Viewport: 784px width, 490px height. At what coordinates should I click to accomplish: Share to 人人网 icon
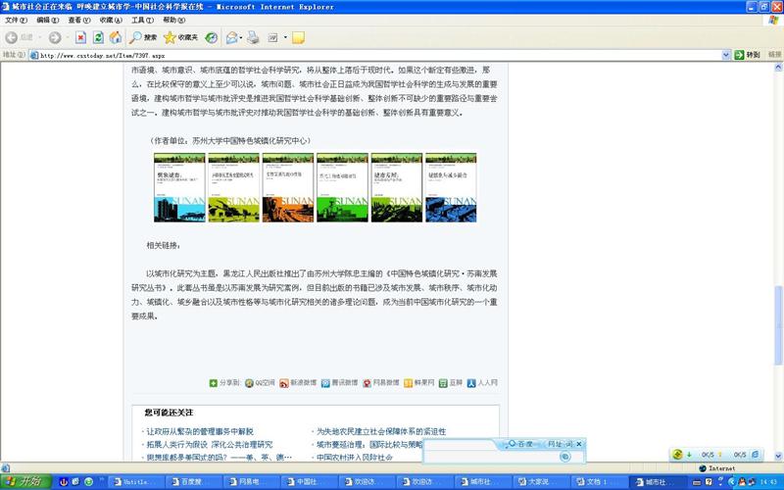tap(482, 383)
